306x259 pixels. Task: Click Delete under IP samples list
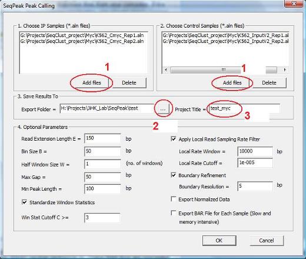click(129, 83)
